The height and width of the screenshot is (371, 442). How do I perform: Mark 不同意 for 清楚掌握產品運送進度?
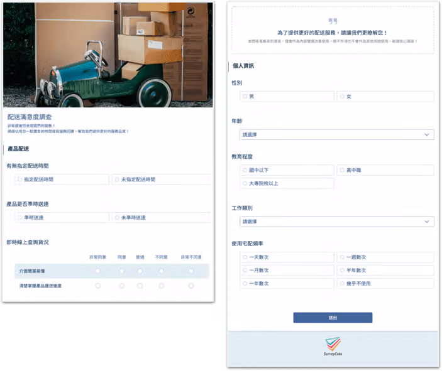coord(161,286)
